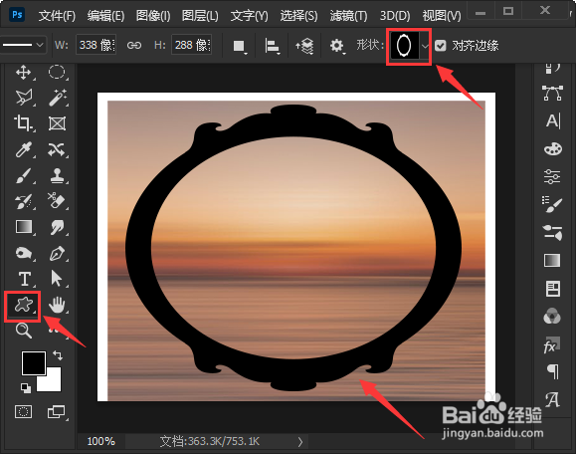The width and height of the screenshot is (576, 454).
Task: Open the Glyphs panel icon
Action: coord(552,399)
